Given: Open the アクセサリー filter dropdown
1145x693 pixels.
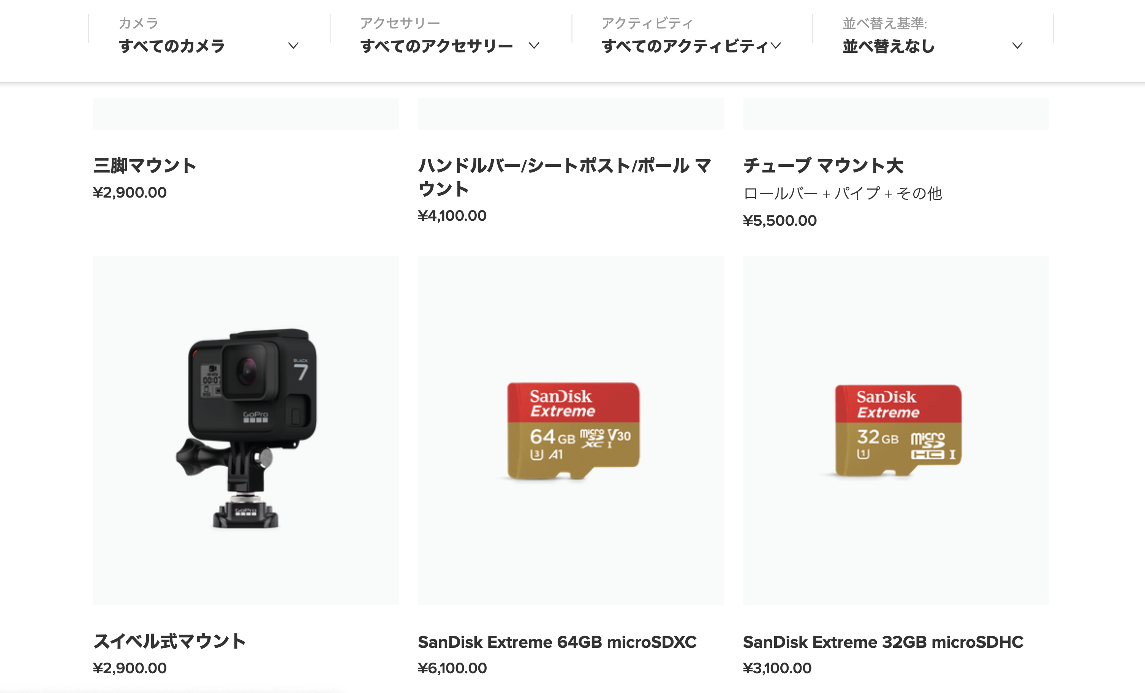Looking at the screenshot, I should click(451, 35).
